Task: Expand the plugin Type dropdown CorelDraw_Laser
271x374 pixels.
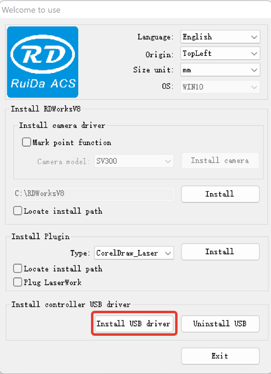Action: click(134, 253)
